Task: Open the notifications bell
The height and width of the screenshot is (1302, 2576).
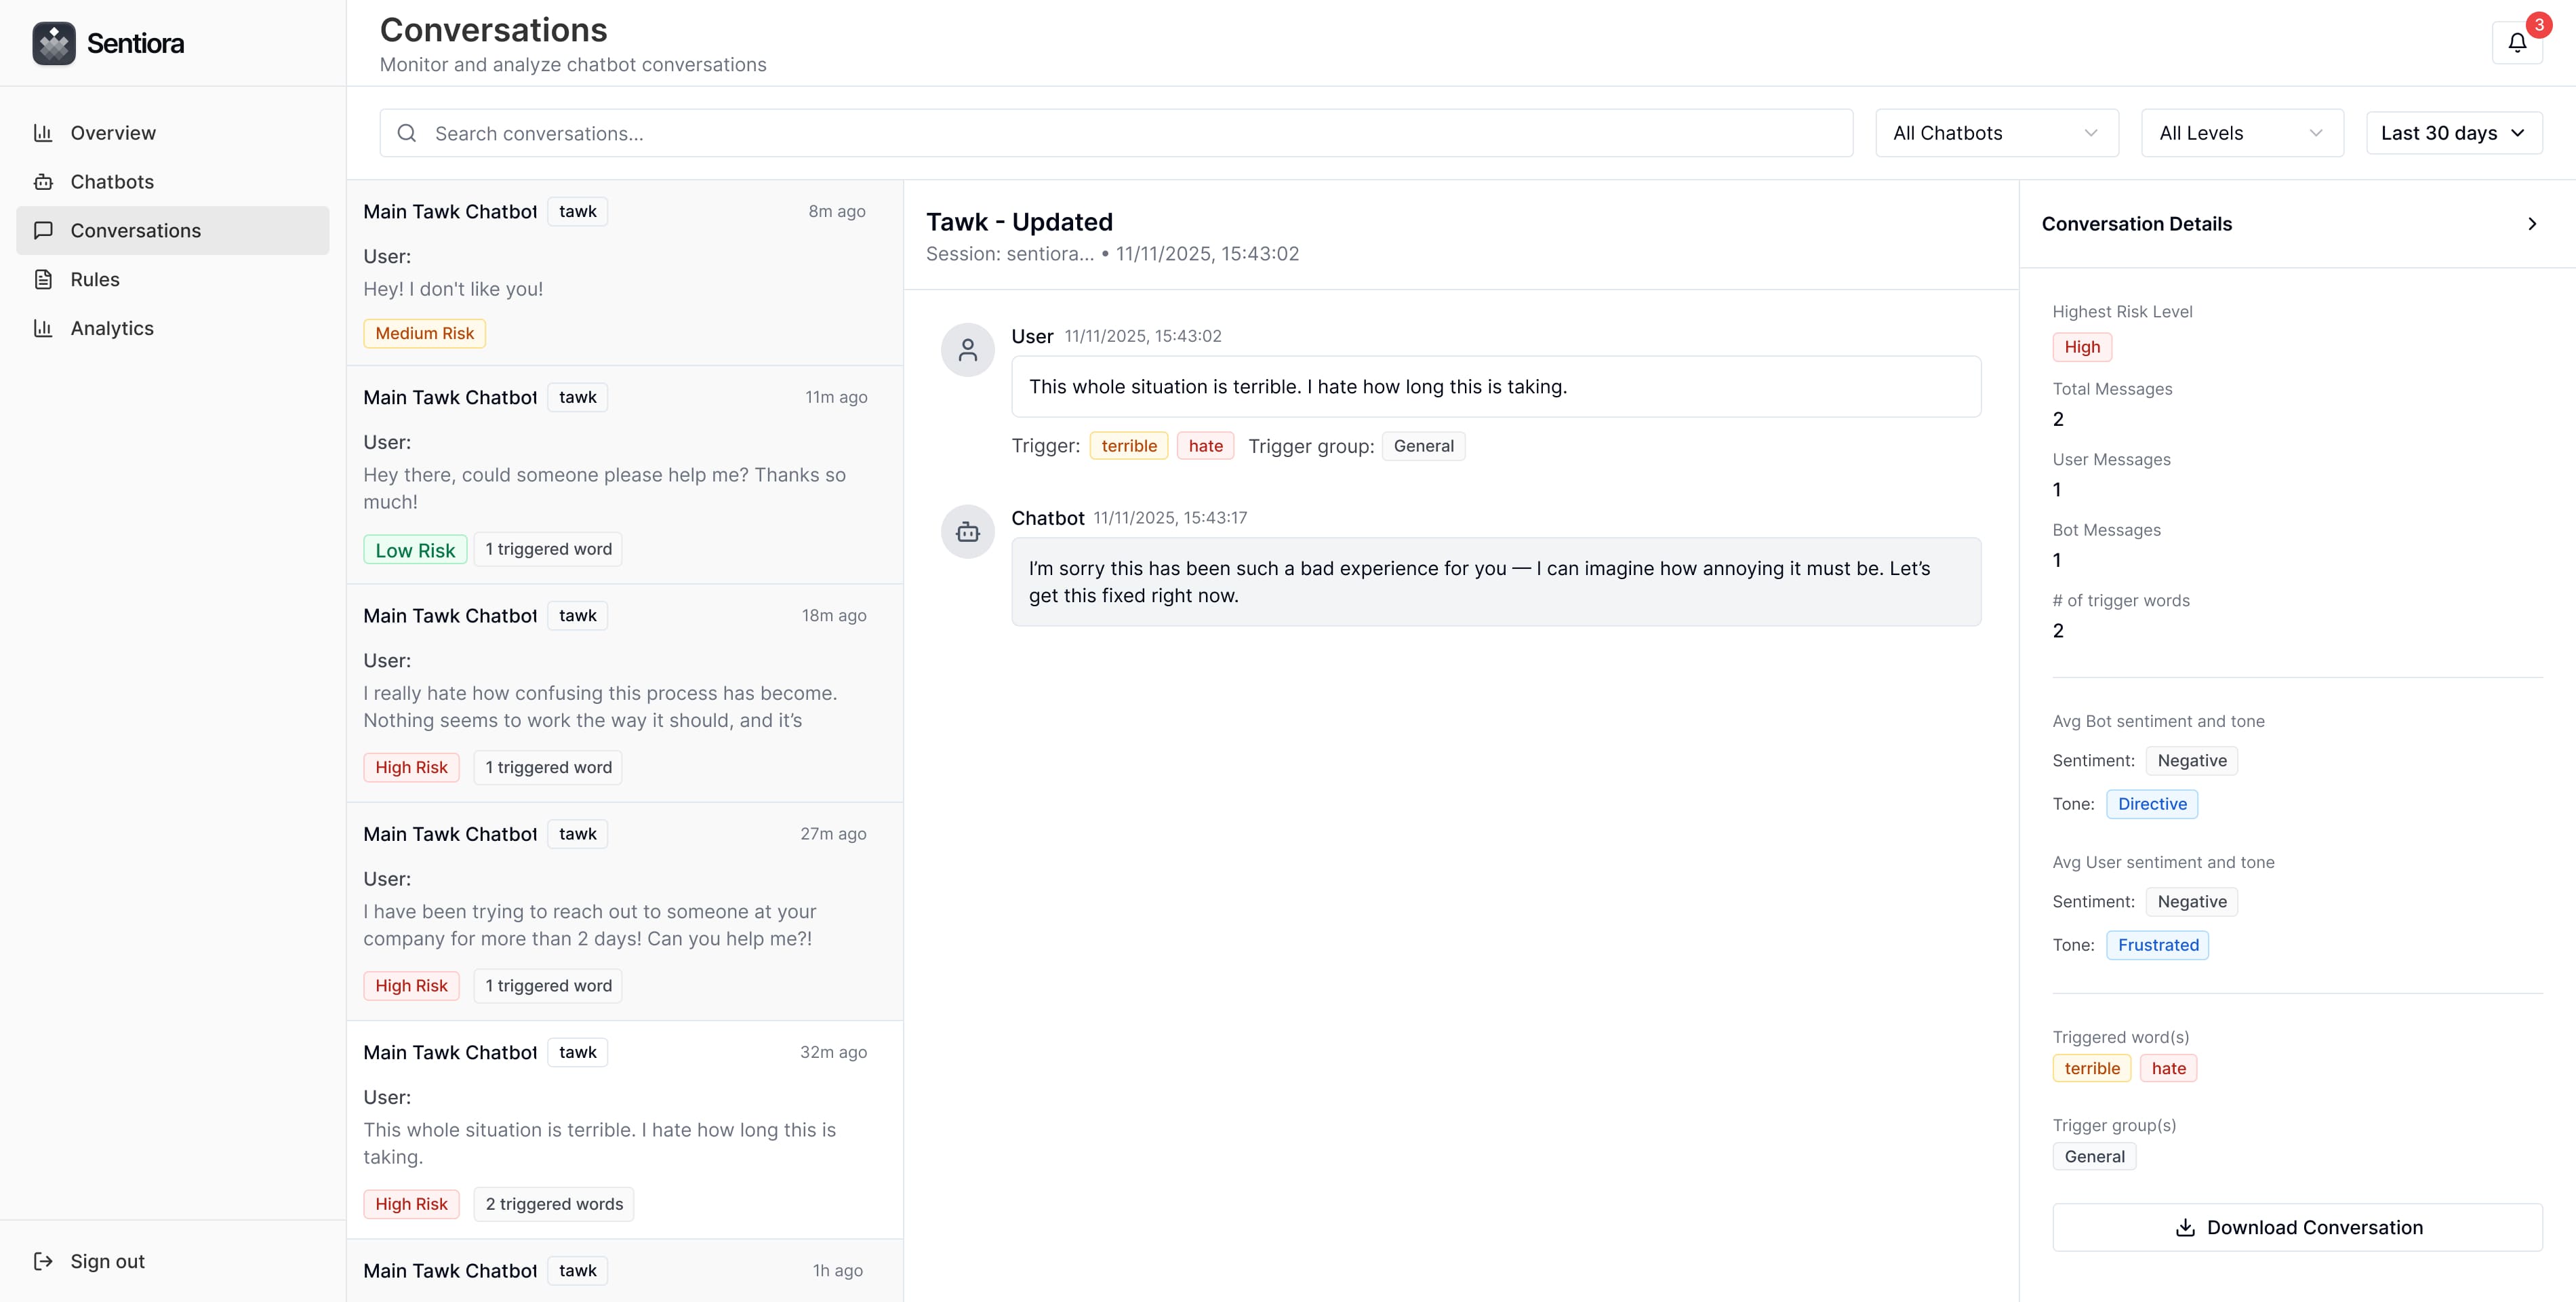Action: coord(2516,43)
